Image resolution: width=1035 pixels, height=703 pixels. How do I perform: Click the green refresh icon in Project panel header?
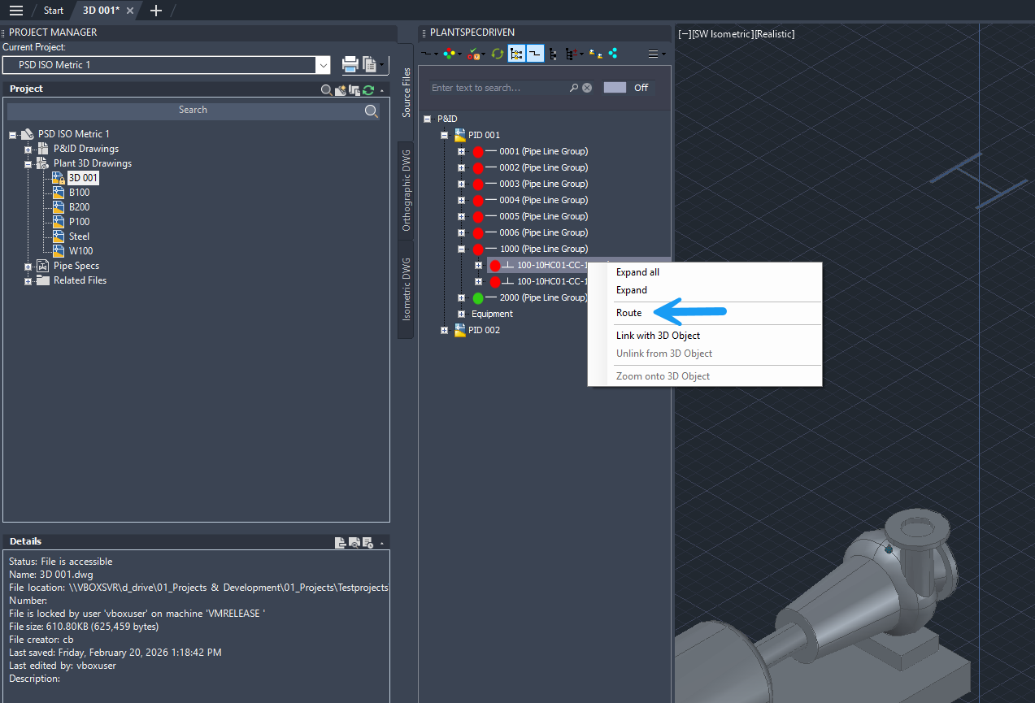click(368, 89)
